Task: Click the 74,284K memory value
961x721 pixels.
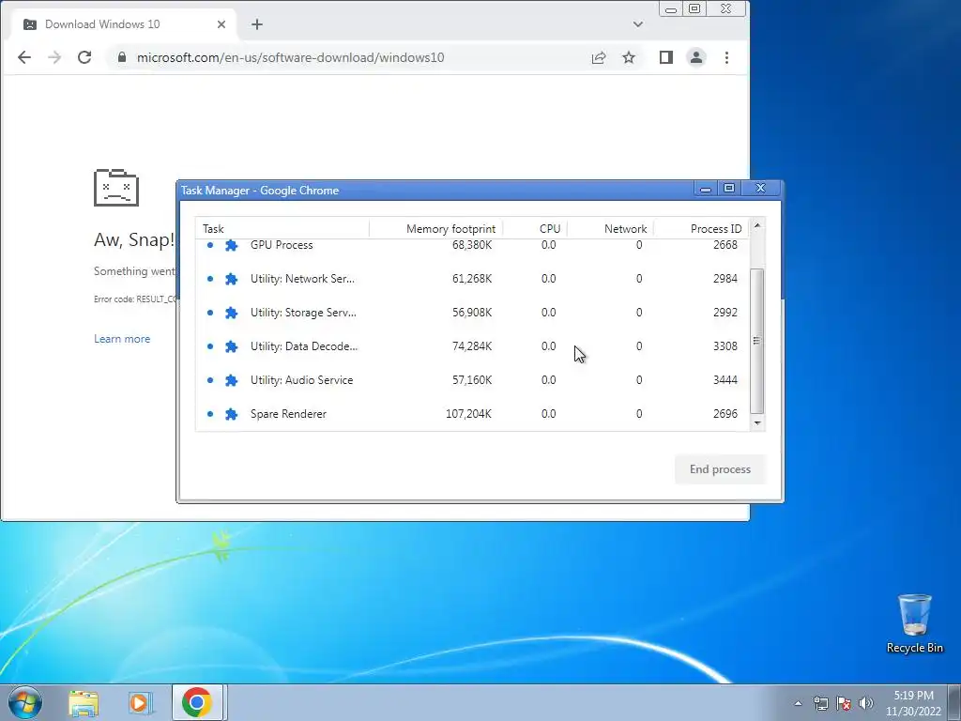Action: coord(472,346)
